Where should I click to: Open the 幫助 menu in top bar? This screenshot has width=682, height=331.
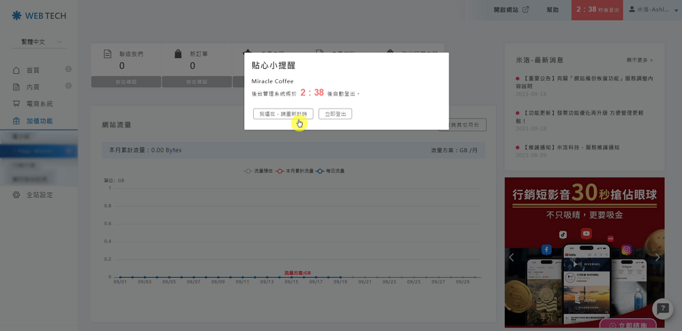pyautogui.click(x=552, y=10)
